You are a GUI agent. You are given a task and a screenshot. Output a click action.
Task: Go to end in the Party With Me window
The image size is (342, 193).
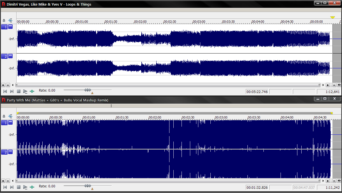[x=12, y=187]
